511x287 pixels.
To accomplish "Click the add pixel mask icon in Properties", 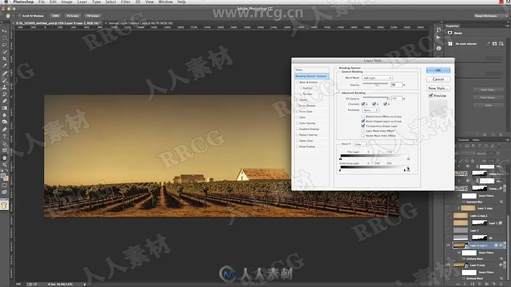I will click(x=495, y=43).
